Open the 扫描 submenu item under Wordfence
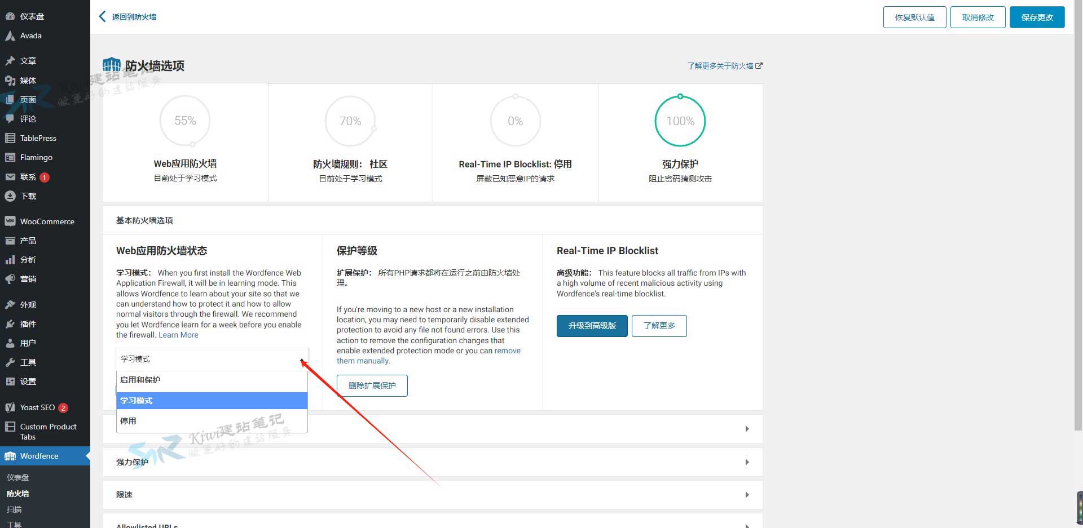 [14, 509]
